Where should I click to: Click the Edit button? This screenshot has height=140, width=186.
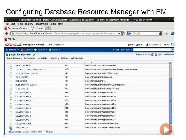point(11,132)
